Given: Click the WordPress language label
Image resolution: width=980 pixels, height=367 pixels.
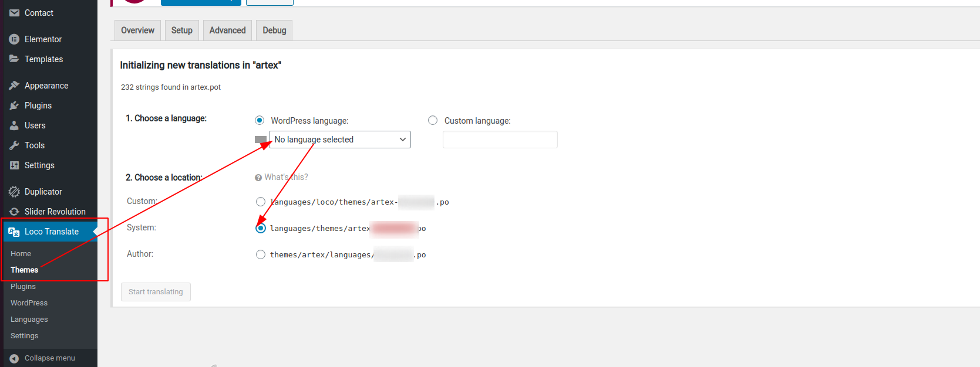Looking at the screenshot, I should [309, 121].
